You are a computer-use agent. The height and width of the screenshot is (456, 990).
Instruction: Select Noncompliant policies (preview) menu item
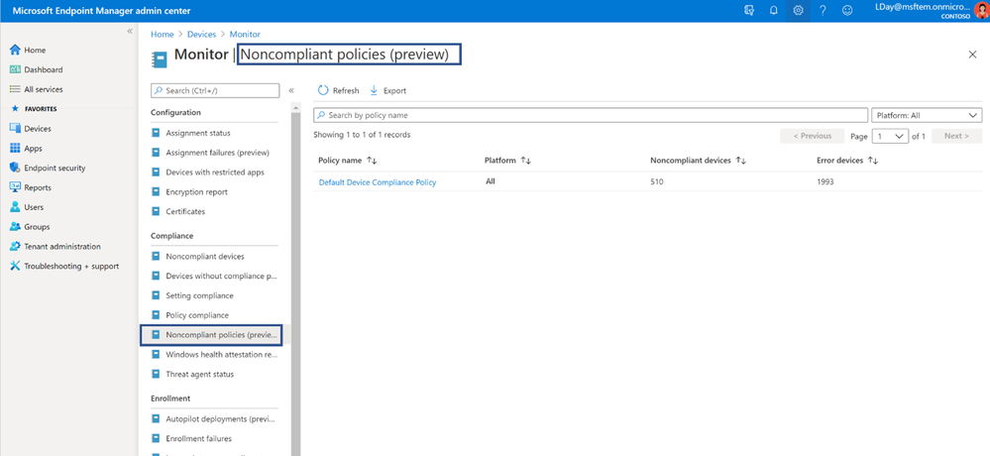click(211, 335)
